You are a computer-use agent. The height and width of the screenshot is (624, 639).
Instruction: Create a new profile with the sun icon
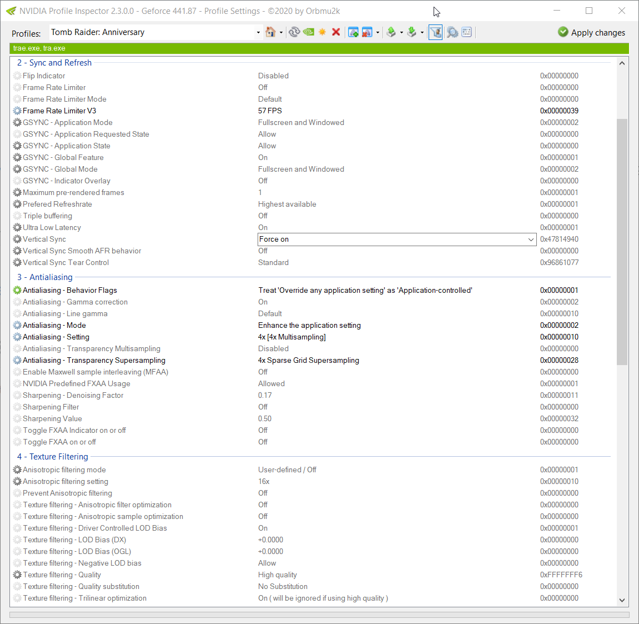(323, 32)
